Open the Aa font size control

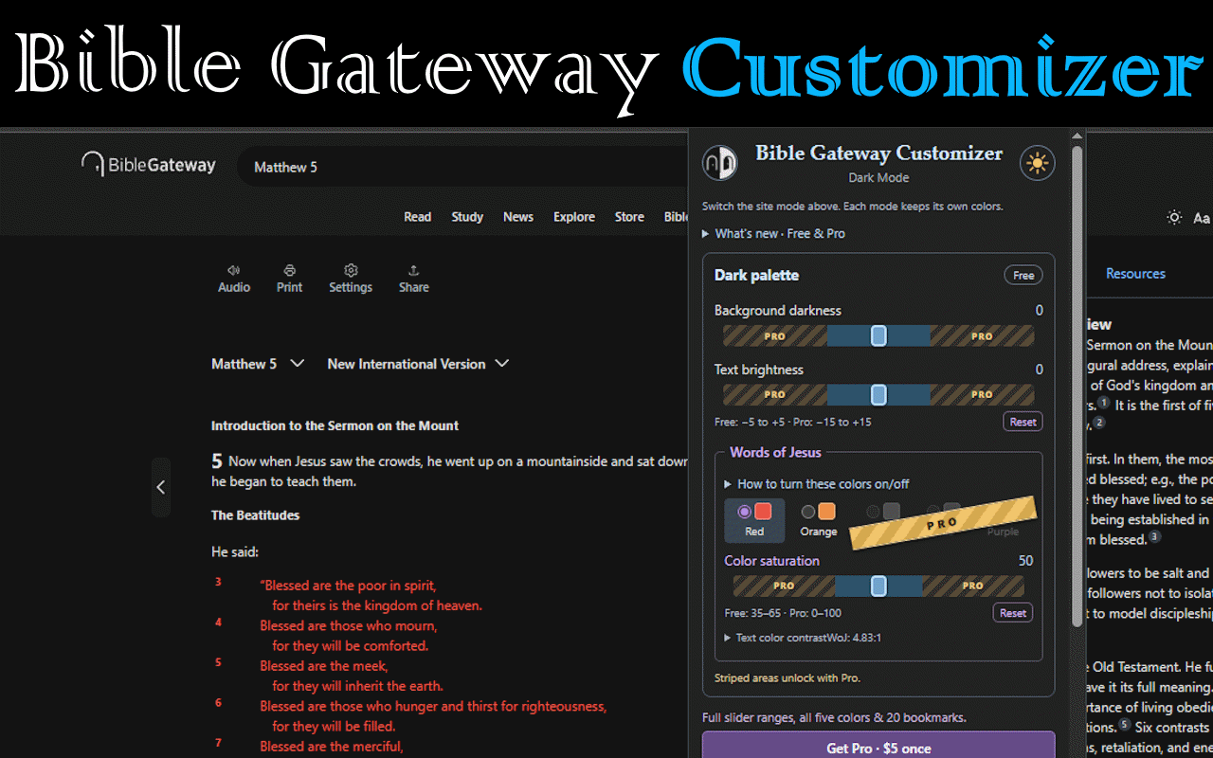(1202, 218)
